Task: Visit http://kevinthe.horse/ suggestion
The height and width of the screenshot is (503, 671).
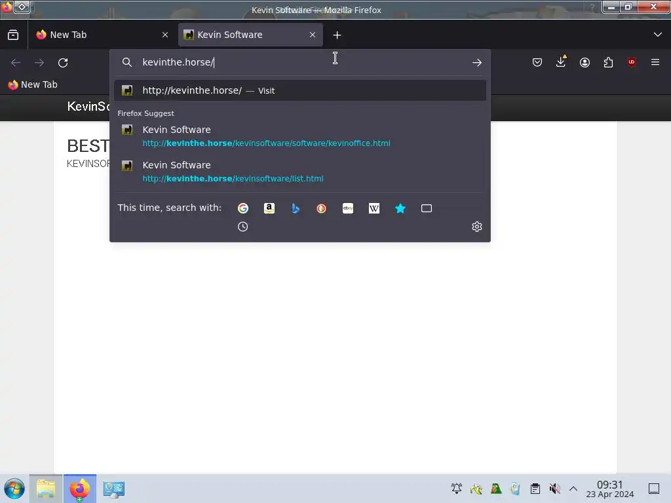Action: tap(300, 90)
